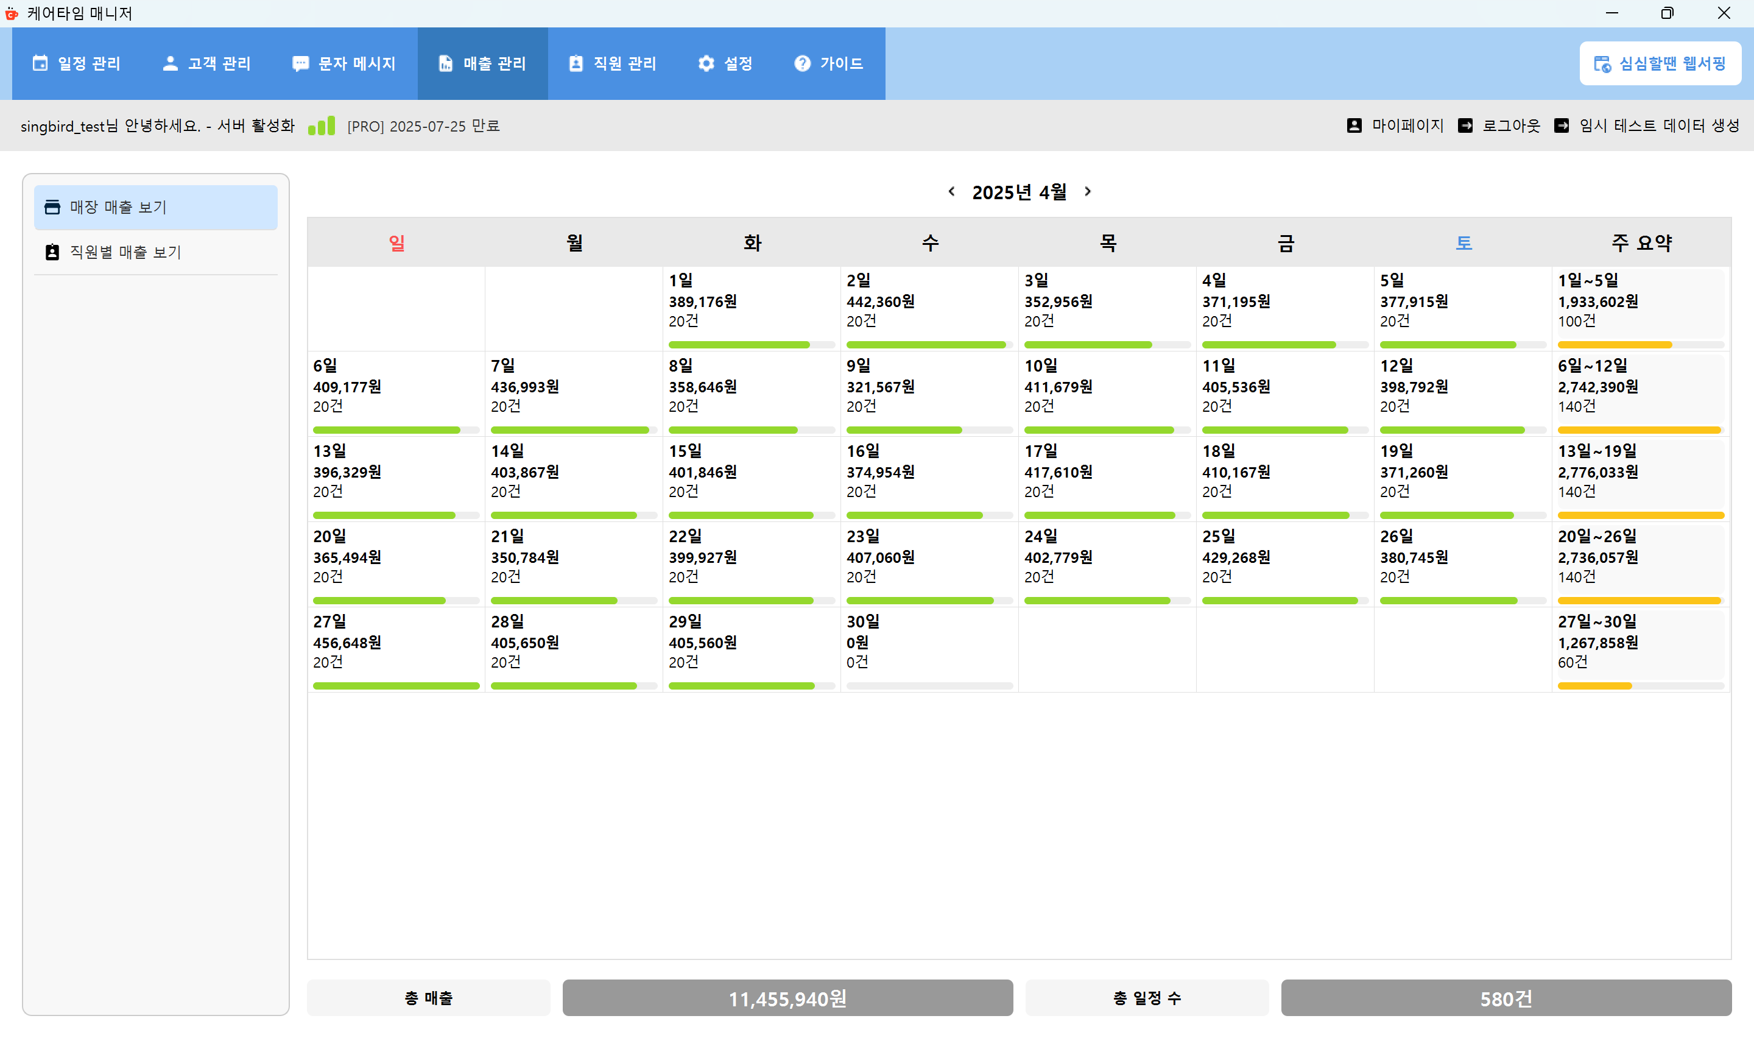Click the 로그아웃 arrow icon
This screenshot has width=1754, height=1038.
pos(1465,126)
